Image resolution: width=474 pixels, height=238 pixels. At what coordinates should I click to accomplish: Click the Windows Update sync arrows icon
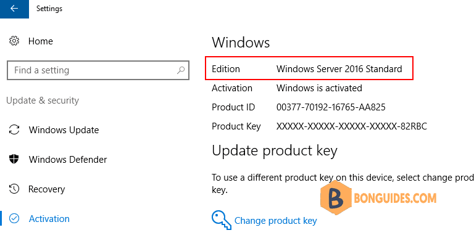pos(14,130)
